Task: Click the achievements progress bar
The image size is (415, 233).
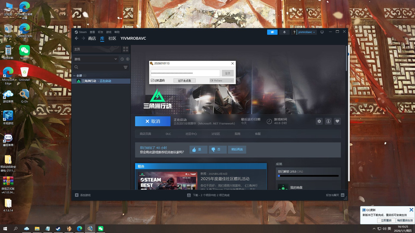Action: (308, 176)
